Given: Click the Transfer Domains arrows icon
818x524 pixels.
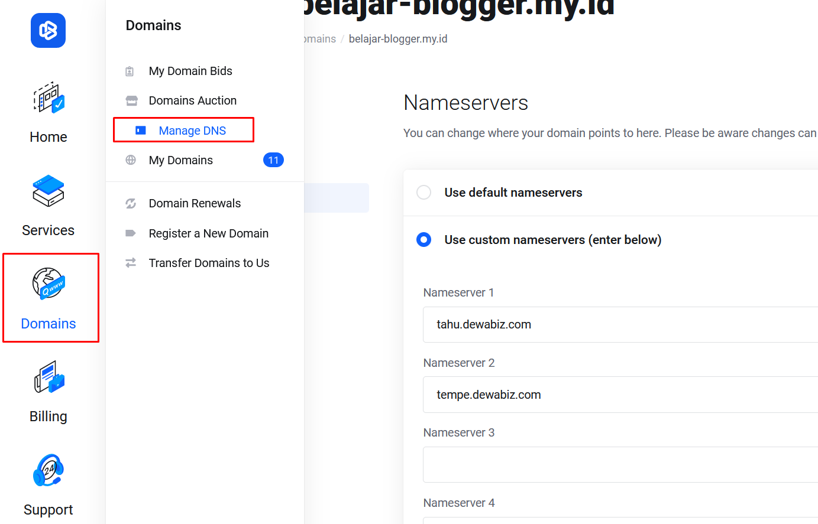Looking at the screenshot, I should click(x=131, y=263).
